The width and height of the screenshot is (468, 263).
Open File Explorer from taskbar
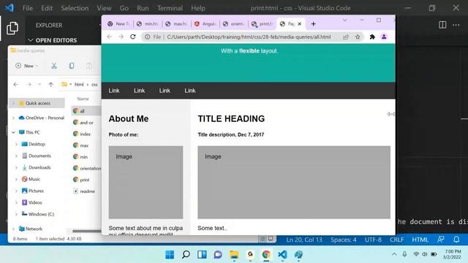234,254
